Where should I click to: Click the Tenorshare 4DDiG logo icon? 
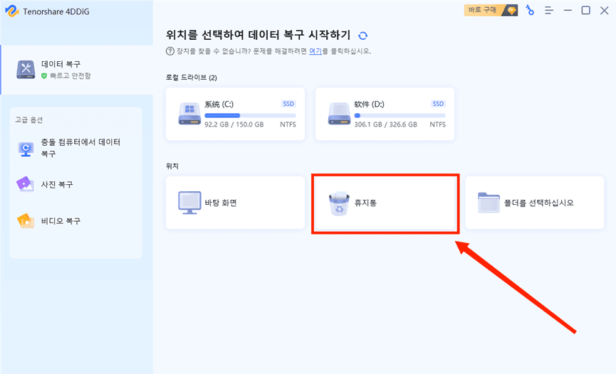[12, 11]
